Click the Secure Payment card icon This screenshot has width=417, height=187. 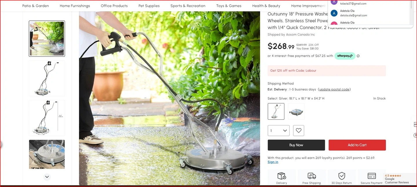tap(372, 176)
